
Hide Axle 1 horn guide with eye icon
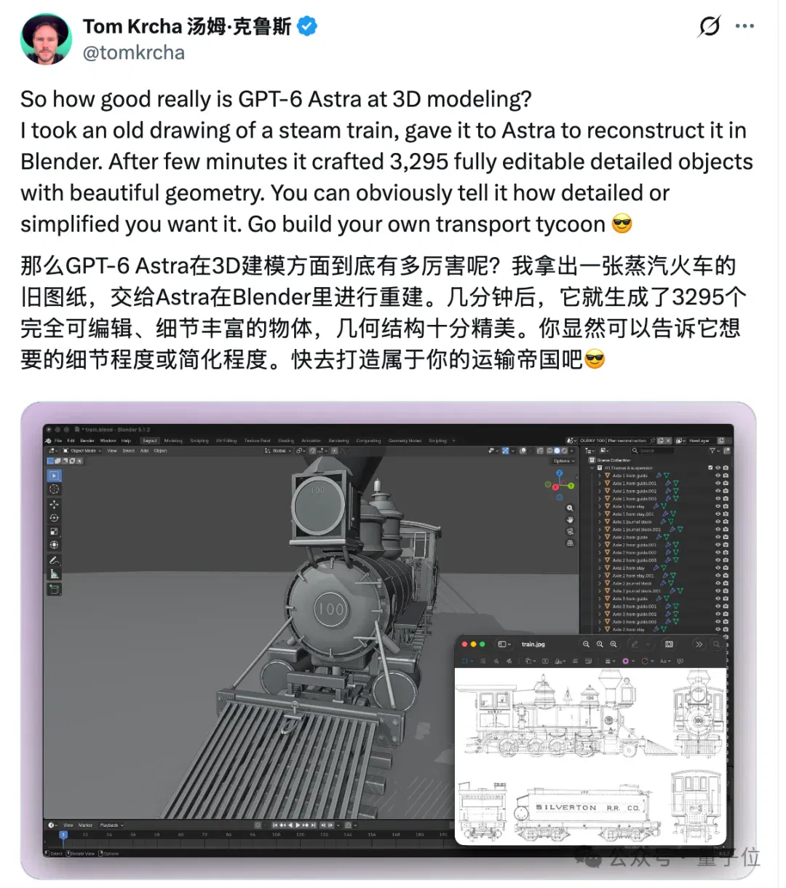[x=718, y=475]
